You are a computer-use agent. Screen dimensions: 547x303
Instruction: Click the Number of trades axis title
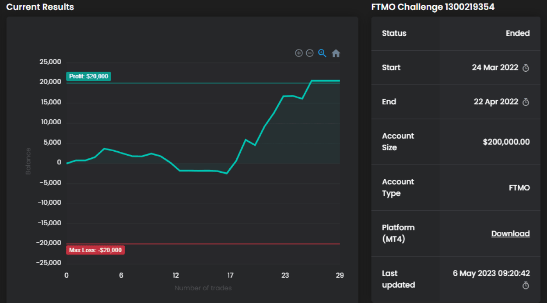203,288
